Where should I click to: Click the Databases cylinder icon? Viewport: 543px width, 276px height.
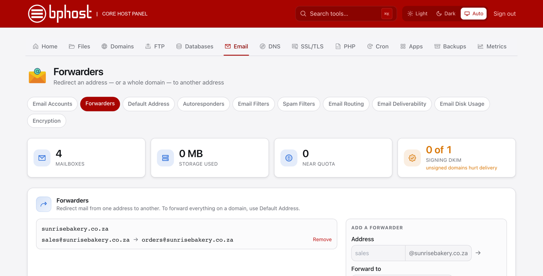(x=179, y=46)
